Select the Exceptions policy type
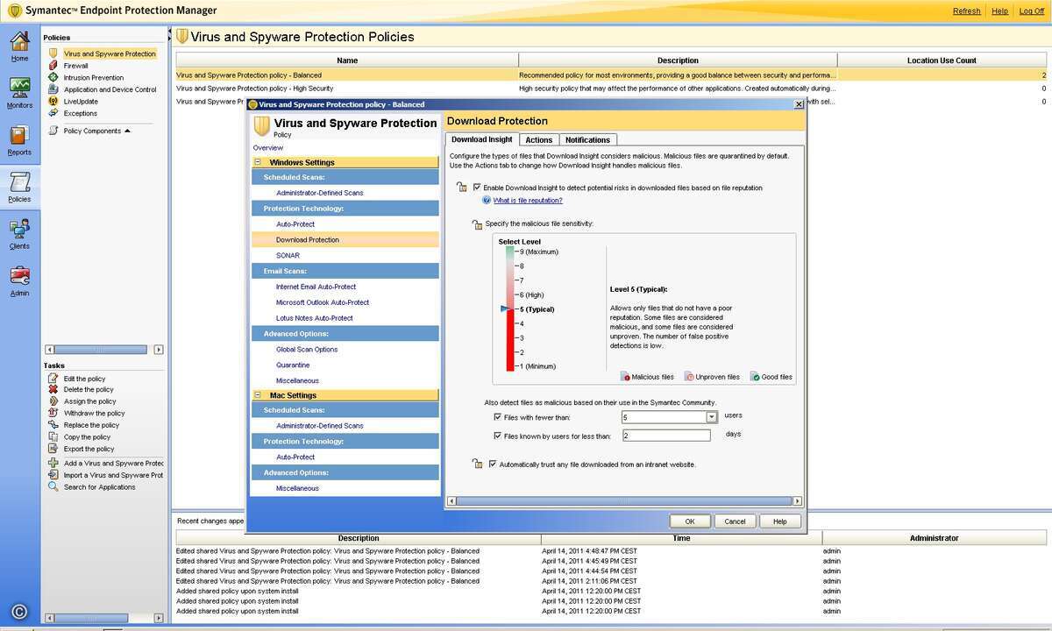The image size is (1052, 631). pyautogui.click(x=80, y=113)
